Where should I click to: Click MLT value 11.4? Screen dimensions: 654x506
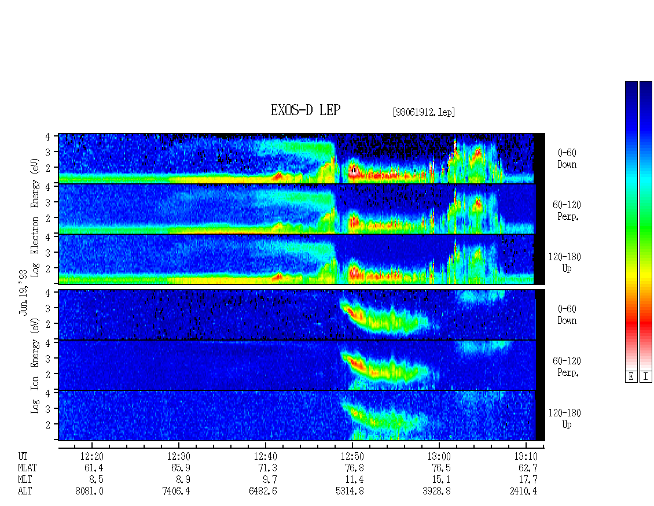click(354, 480)
